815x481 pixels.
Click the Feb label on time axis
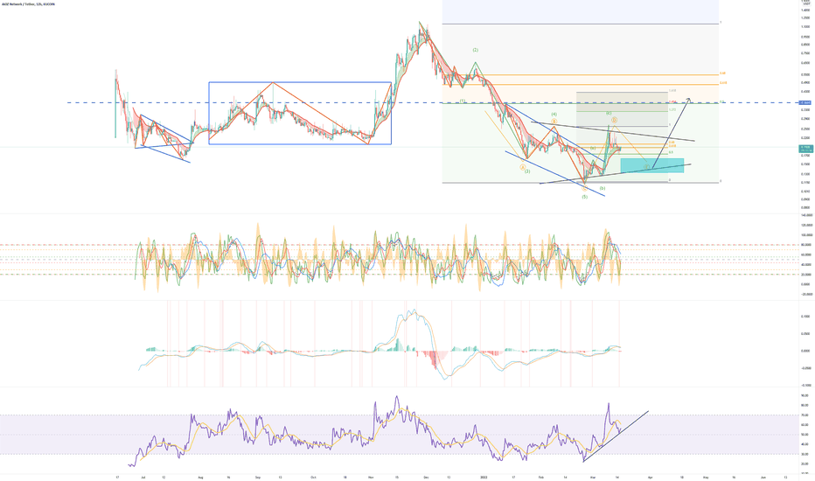(541, 477)
